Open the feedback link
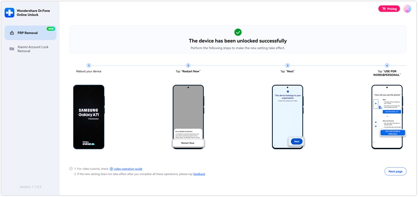The image size is (418, 197). coord(199,174)
